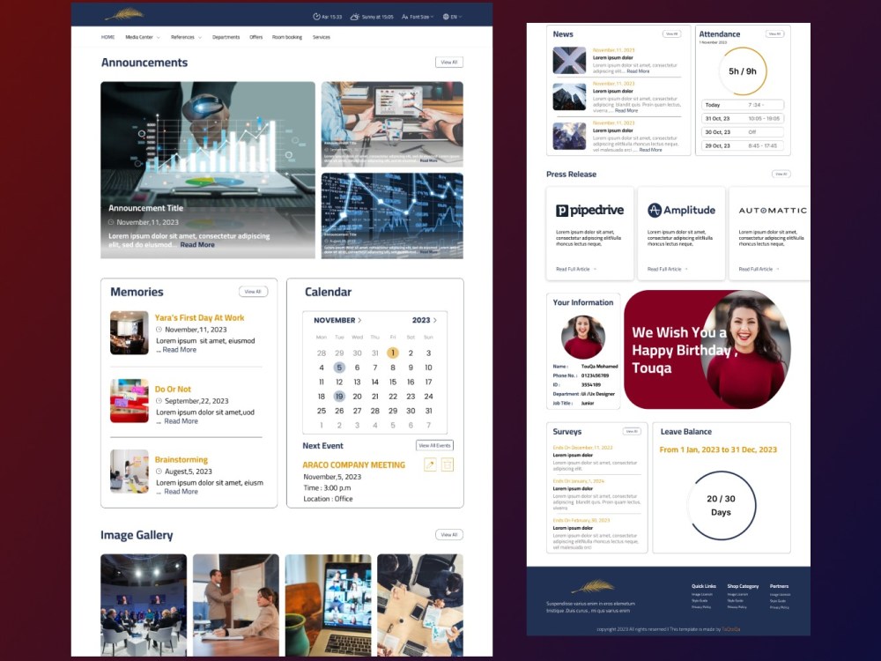This screenshot has height=661, width=881.
Task: Select highlighted date 5 in November calendar
Action: click(x=339, y=368)
